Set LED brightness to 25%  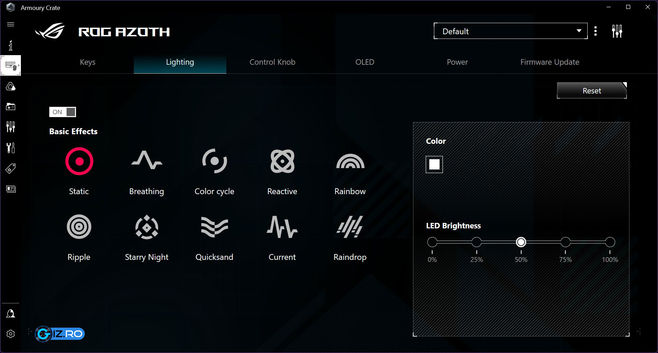tap(477, 242)
